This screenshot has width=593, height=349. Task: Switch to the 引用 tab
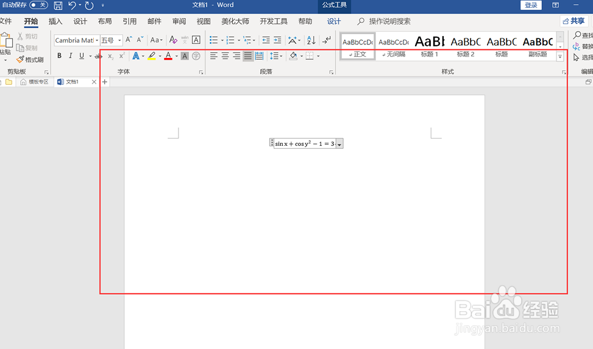click(x=129, y=21)
